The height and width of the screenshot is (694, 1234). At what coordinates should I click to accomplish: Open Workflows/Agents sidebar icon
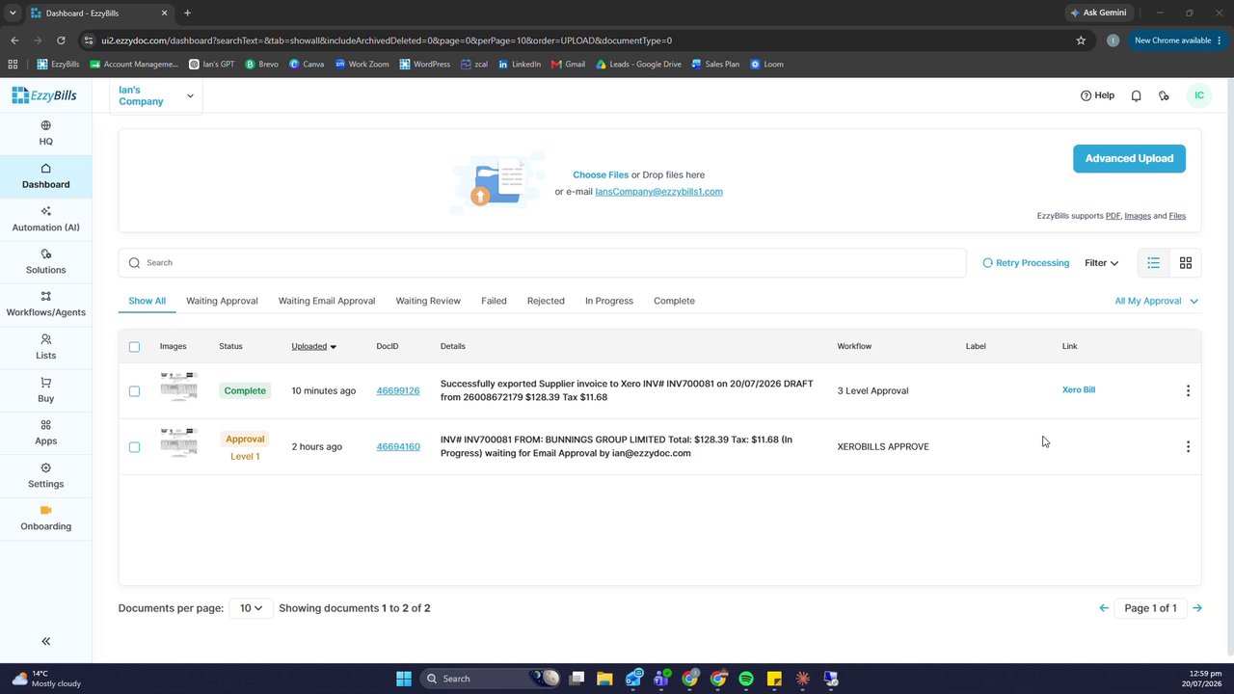45,296
